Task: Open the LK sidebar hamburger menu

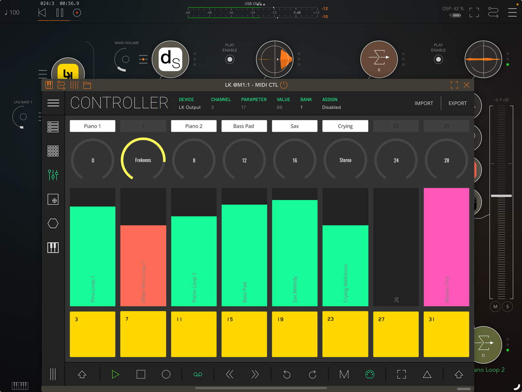Action: (53, 103)
